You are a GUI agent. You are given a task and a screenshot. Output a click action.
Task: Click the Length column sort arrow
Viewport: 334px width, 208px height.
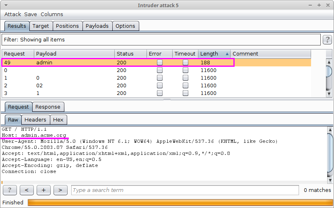227,54
